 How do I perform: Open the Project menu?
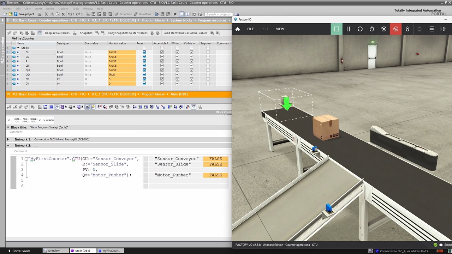click(7, 8)
